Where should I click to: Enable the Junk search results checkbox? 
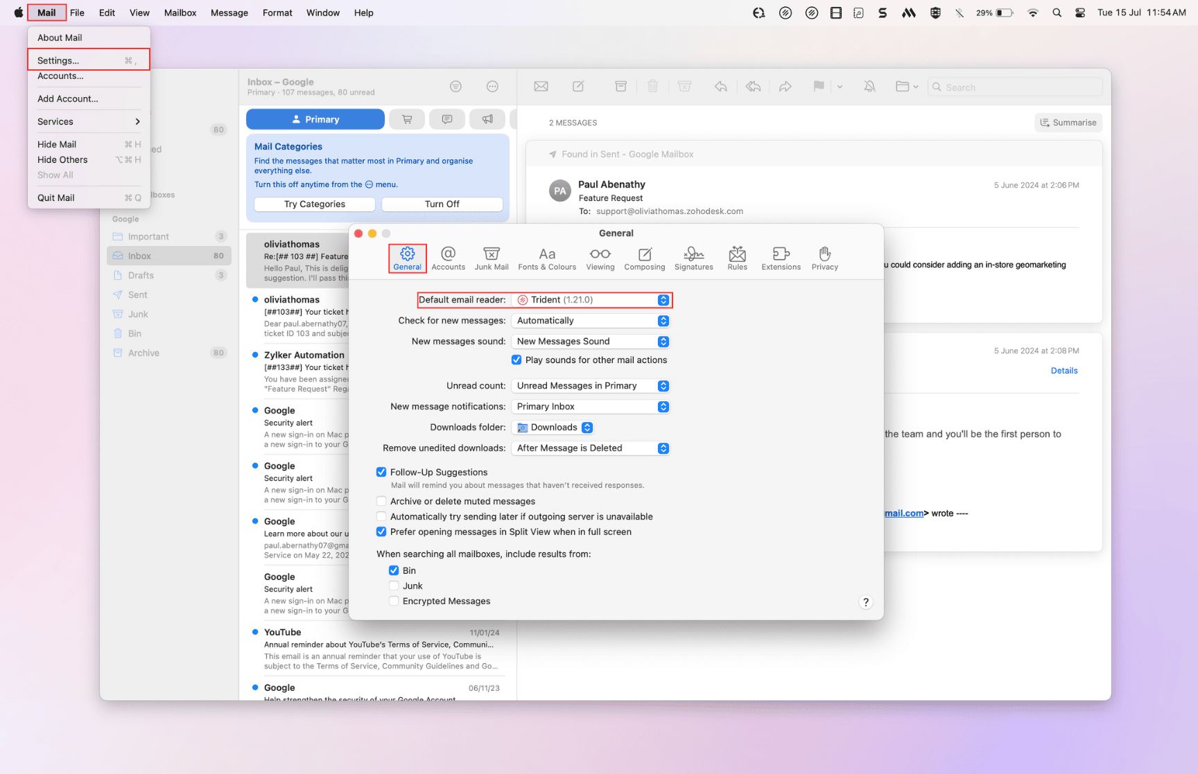click(394, 586)
